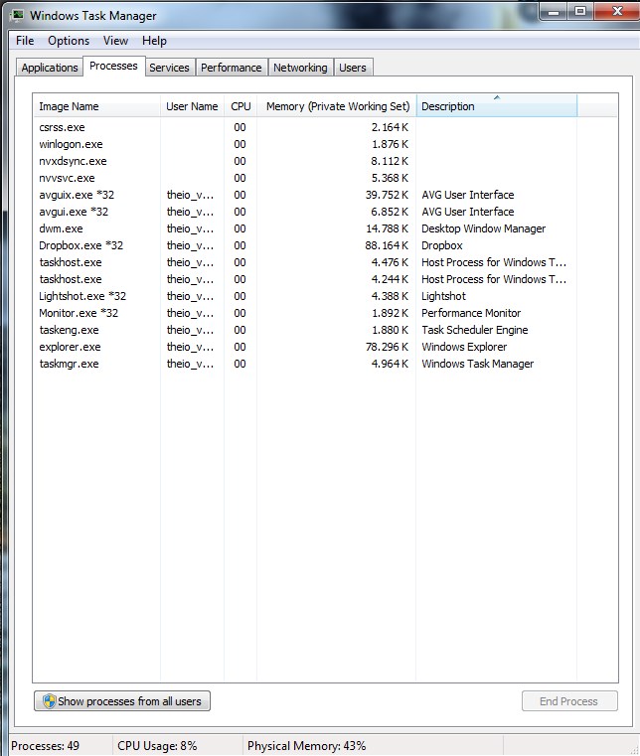Click the Task Manager title bar icon
Viewport: 640px width, 756px height.
pos(17,15)
